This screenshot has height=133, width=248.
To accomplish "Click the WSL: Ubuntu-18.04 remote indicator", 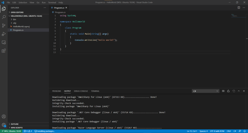I will (11, 131).
